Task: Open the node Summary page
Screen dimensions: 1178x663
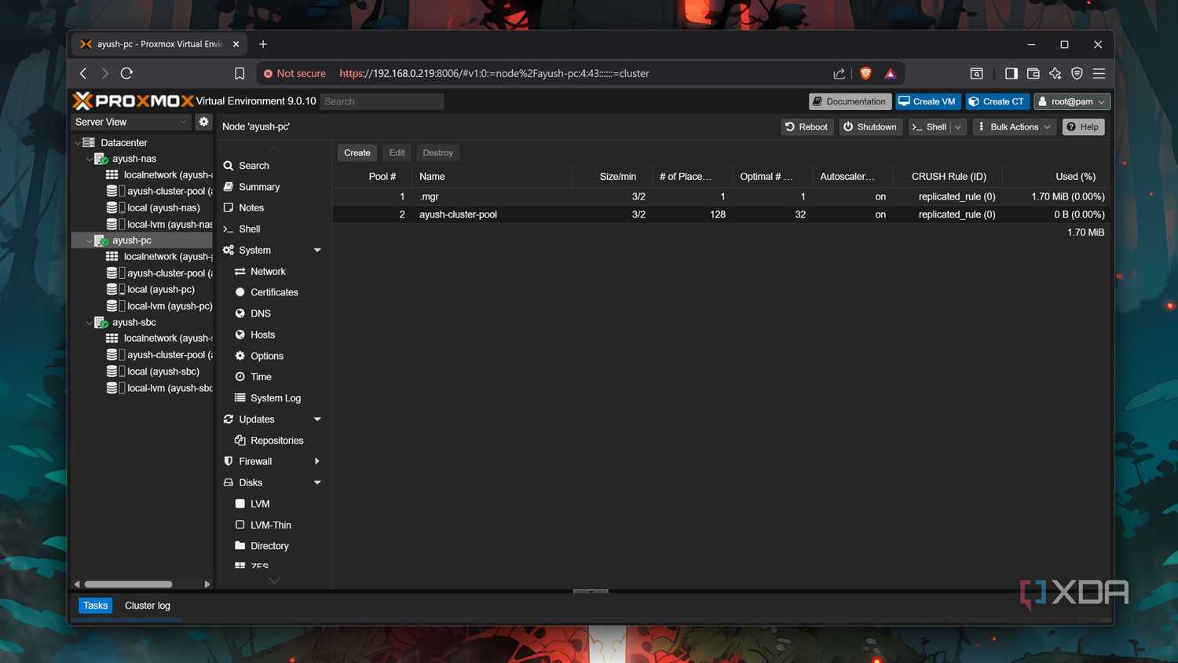Action: tap(259, 187)
